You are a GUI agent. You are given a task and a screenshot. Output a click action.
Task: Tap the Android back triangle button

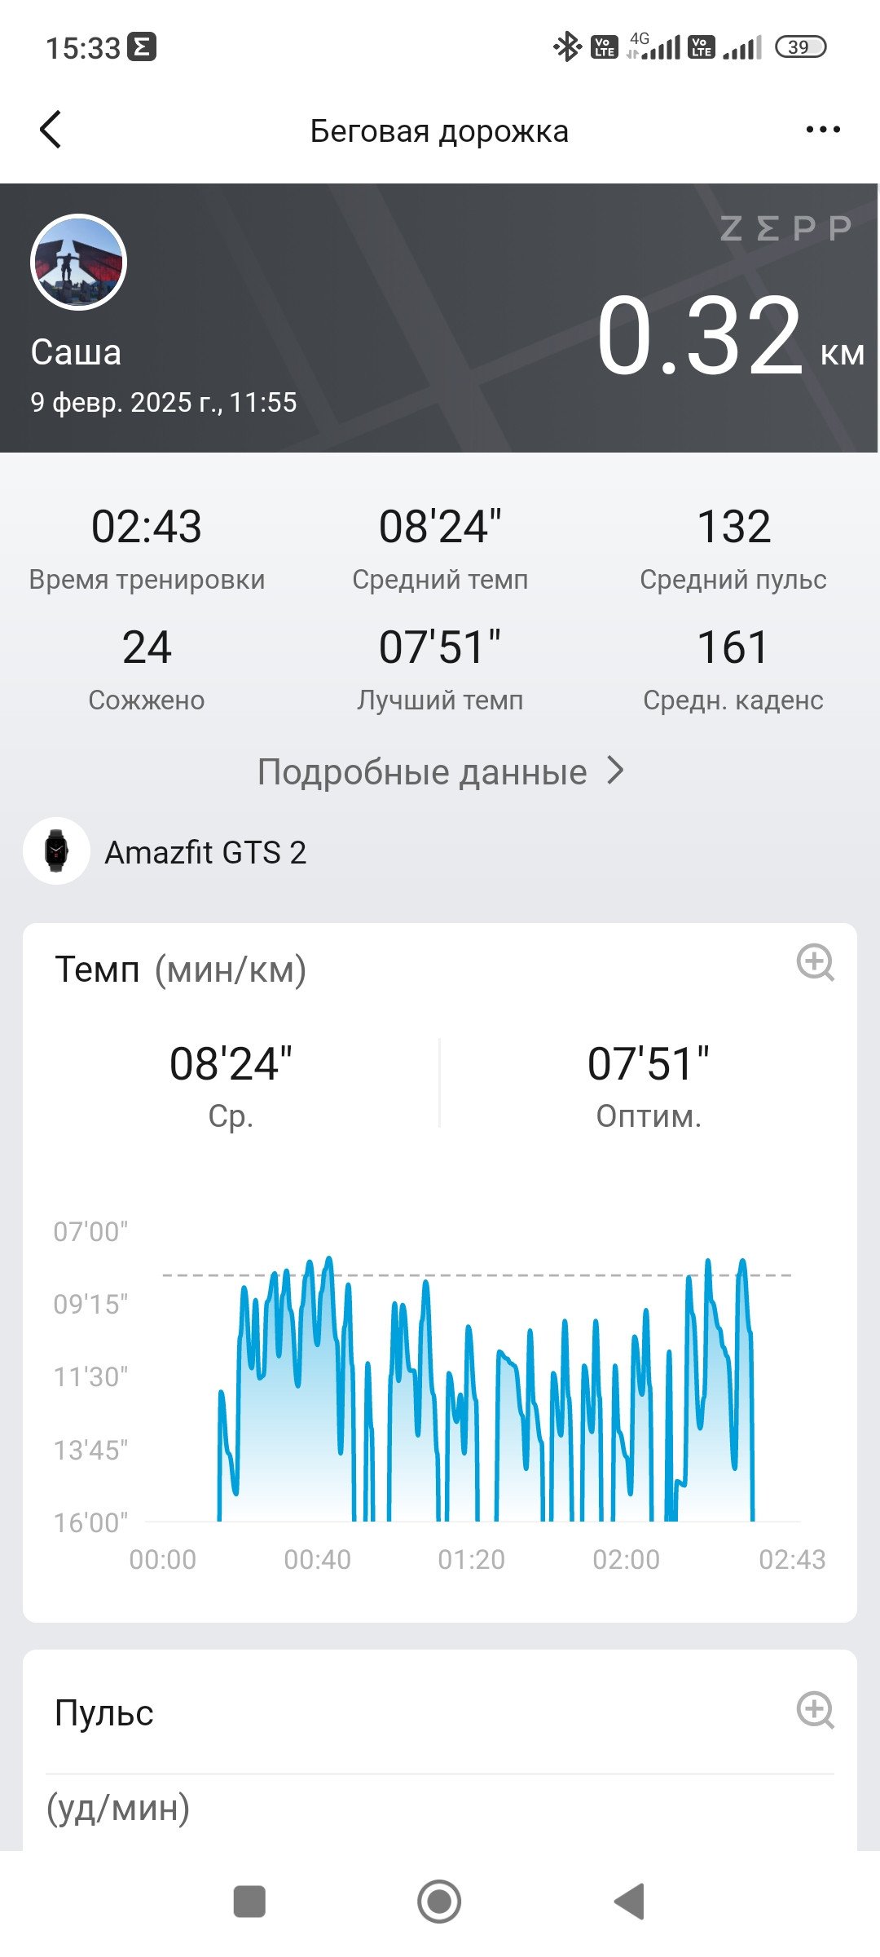pyautogui.click(x=629, y=1902)
